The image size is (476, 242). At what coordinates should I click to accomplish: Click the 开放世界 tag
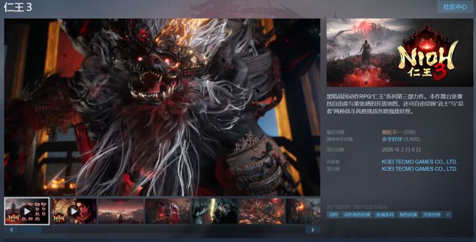(432, 215)
